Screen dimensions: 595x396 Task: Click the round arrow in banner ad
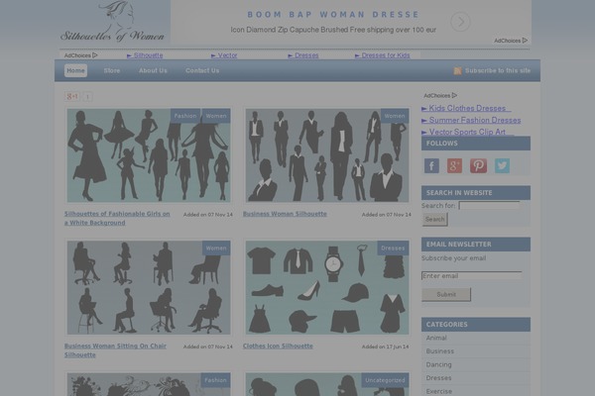coord(460,22)
